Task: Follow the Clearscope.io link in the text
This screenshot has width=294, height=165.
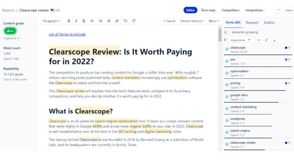Action: pos(90,139)
